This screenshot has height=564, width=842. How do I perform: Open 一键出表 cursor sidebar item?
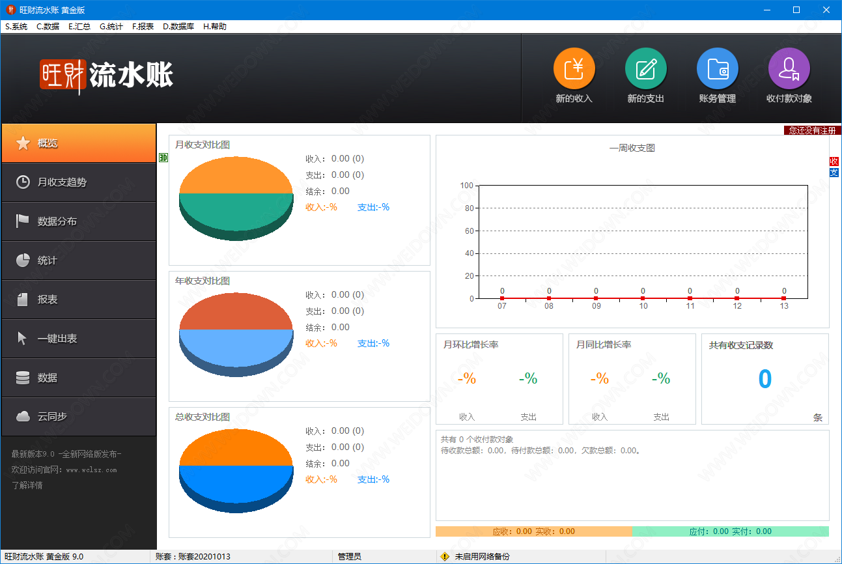tap(79, 339)
